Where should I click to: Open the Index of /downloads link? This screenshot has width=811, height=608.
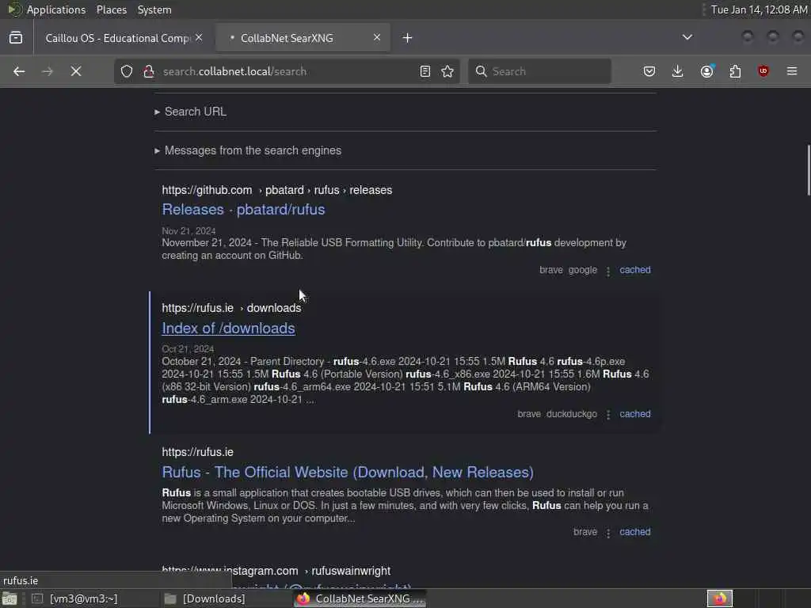pos(229,329)
